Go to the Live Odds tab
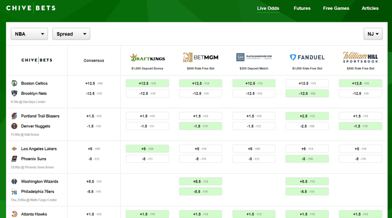The width and height of the screenshot is (392, 218). pos(268,8)
